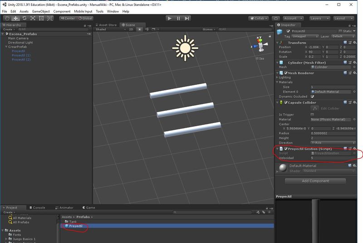Switch to the Game tab
Screen dimensions: 363x243
88,208
